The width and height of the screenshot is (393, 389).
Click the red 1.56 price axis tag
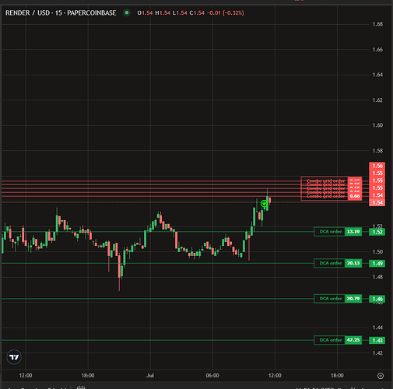(377, 166)
